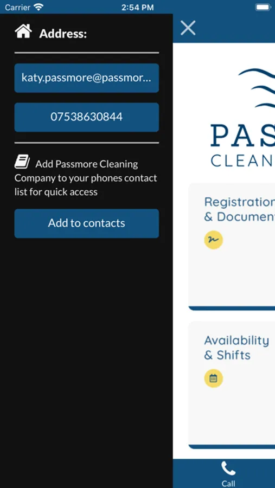The width and height of the screenshot is (275, 488).
Task: Select Add to contacts
Action: pos(87,223)
